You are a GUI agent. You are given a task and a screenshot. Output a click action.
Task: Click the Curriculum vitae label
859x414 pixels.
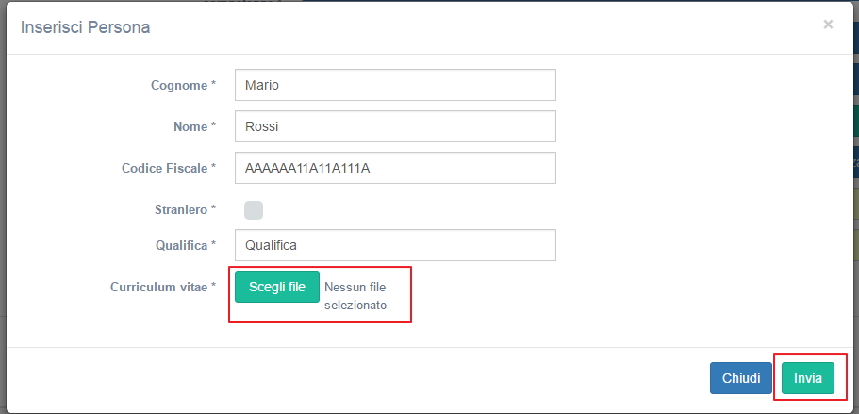[157, 287]
